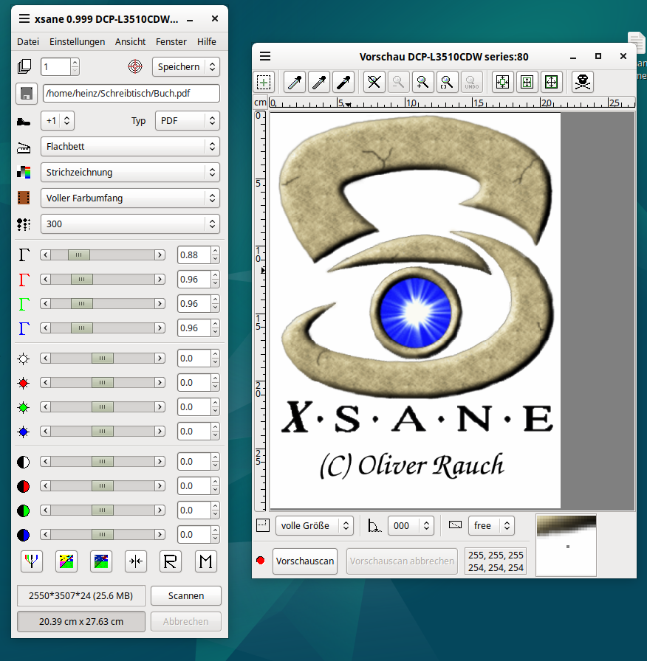Screen dimensions: 647x661
Task: Open the Typ PDF dropdown
Action: [x=188, y=120]
